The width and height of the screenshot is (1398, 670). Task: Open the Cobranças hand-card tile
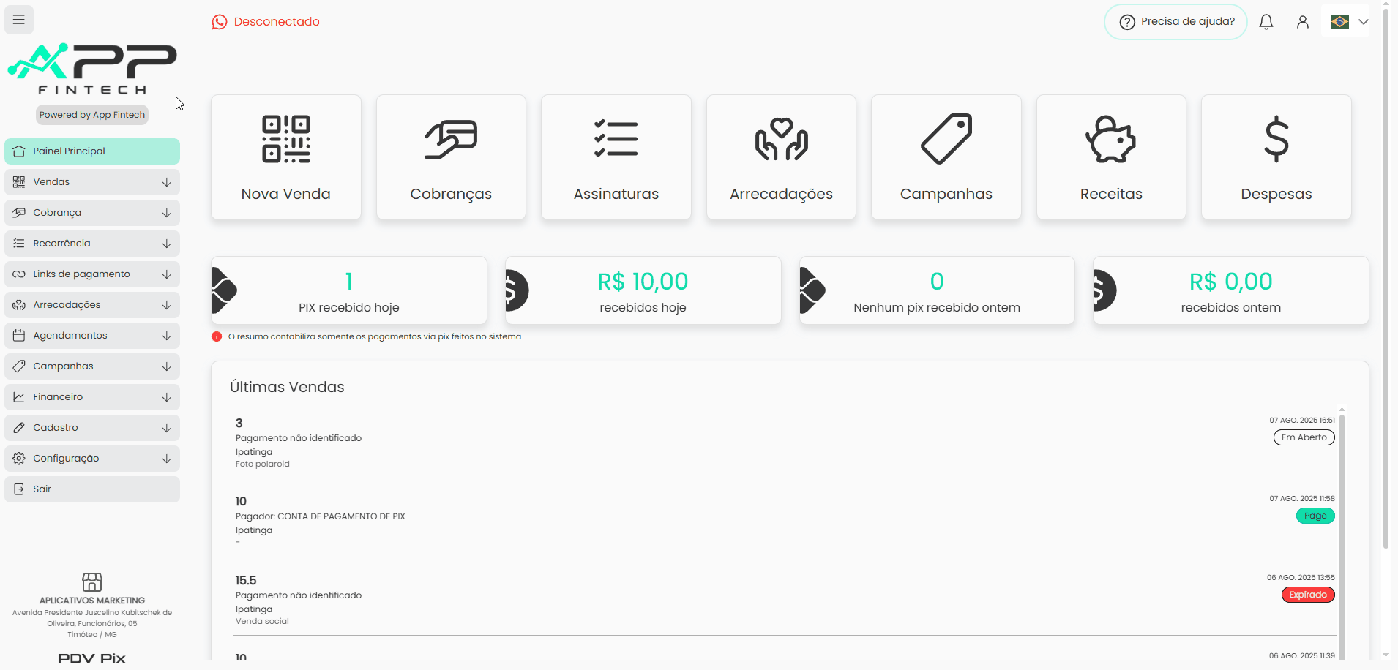(x=451, y=157)
